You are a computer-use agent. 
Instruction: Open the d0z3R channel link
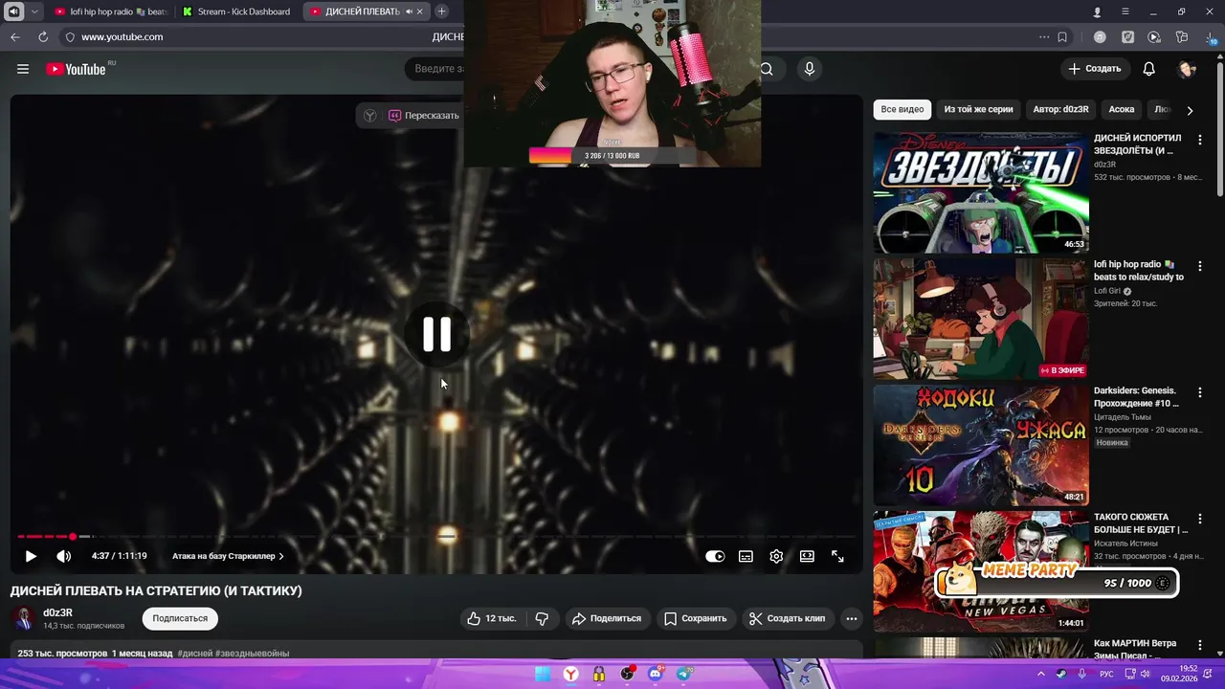coord(57,612)
